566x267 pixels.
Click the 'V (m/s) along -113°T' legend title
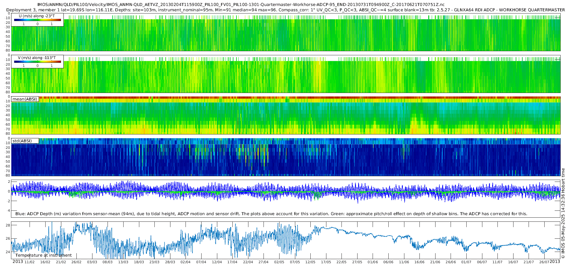pos(37,58)
